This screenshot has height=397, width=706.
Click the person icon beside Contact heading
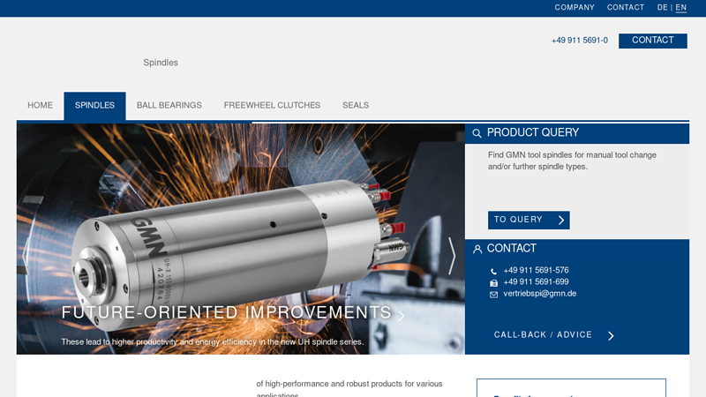(x=477, y=250)
